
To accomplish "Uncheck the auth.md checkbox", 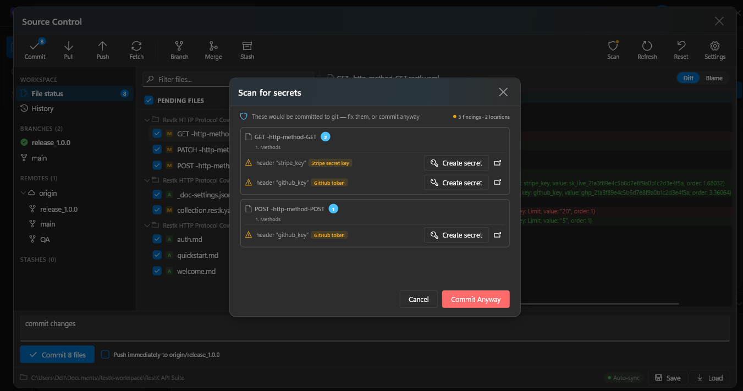I will 157,239.
